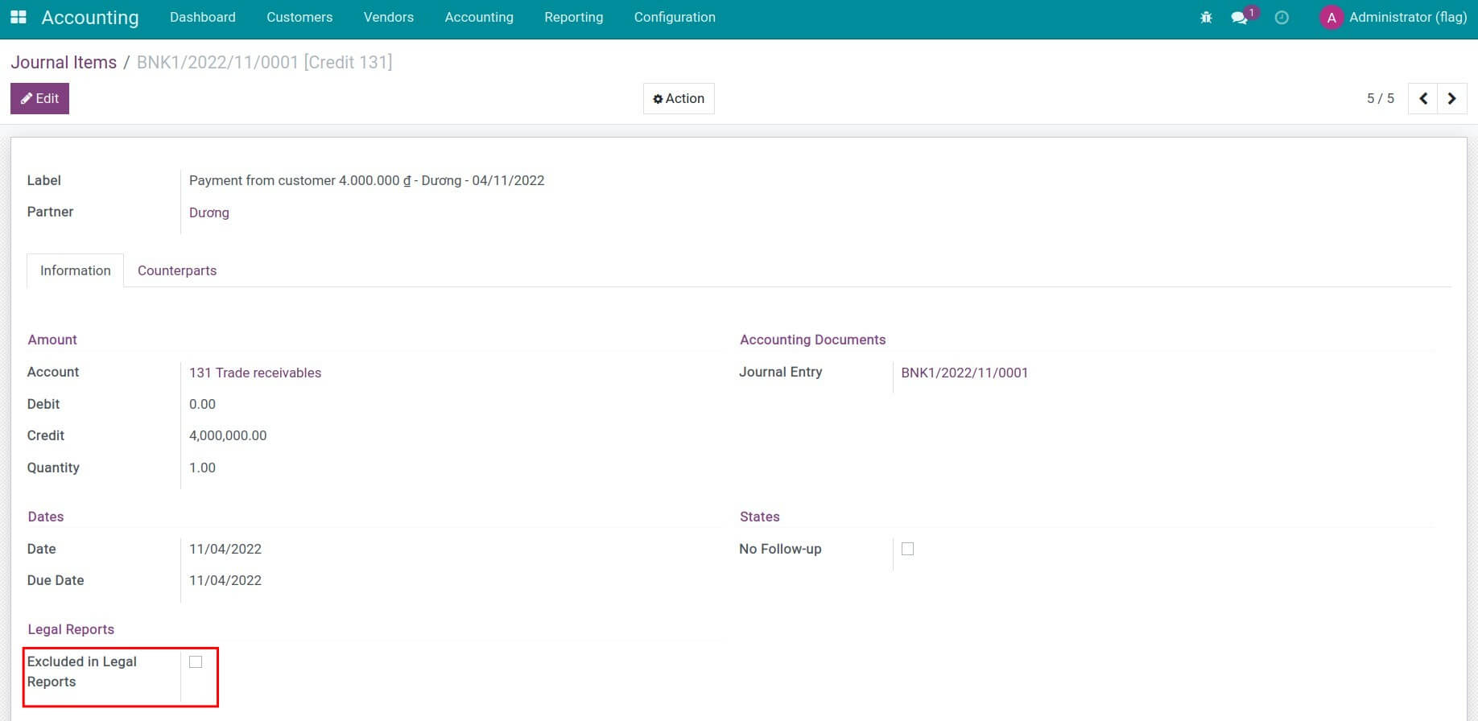Select the Information tab
The height and width of the screenshot is (721, 1478).
point(76,270)
